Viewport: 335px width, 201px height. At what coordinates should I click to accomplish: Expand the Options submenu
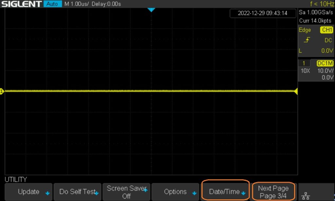(x=175, y=192)
